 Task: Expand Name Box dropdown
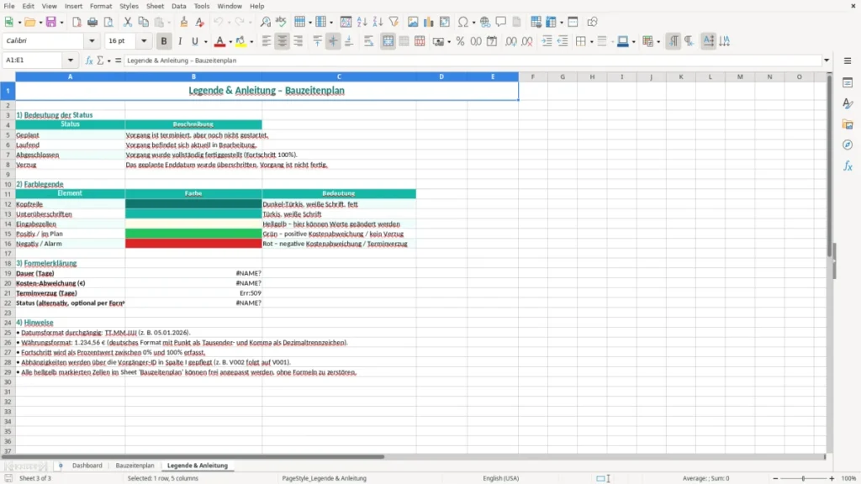click(71, 60)
